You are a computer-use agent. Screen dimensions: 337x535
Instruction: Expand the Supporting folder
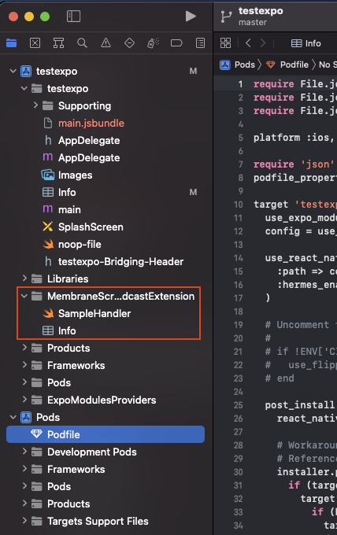(35, 105)
